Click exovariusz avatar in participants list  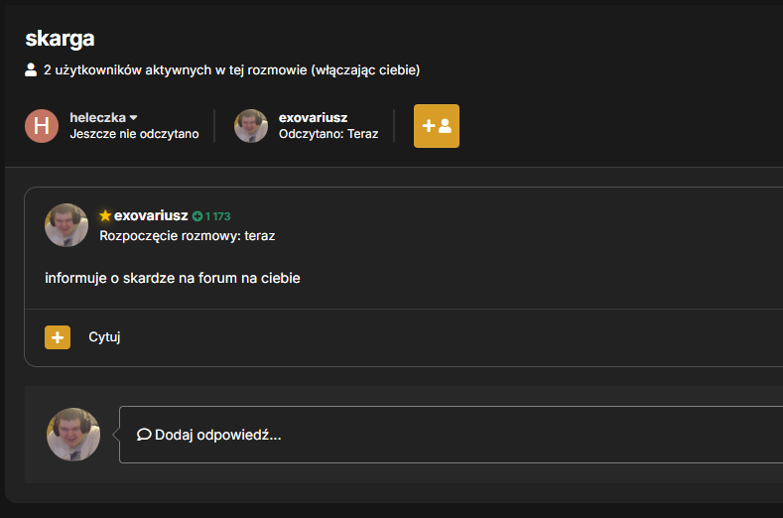(x=251, y=126)
